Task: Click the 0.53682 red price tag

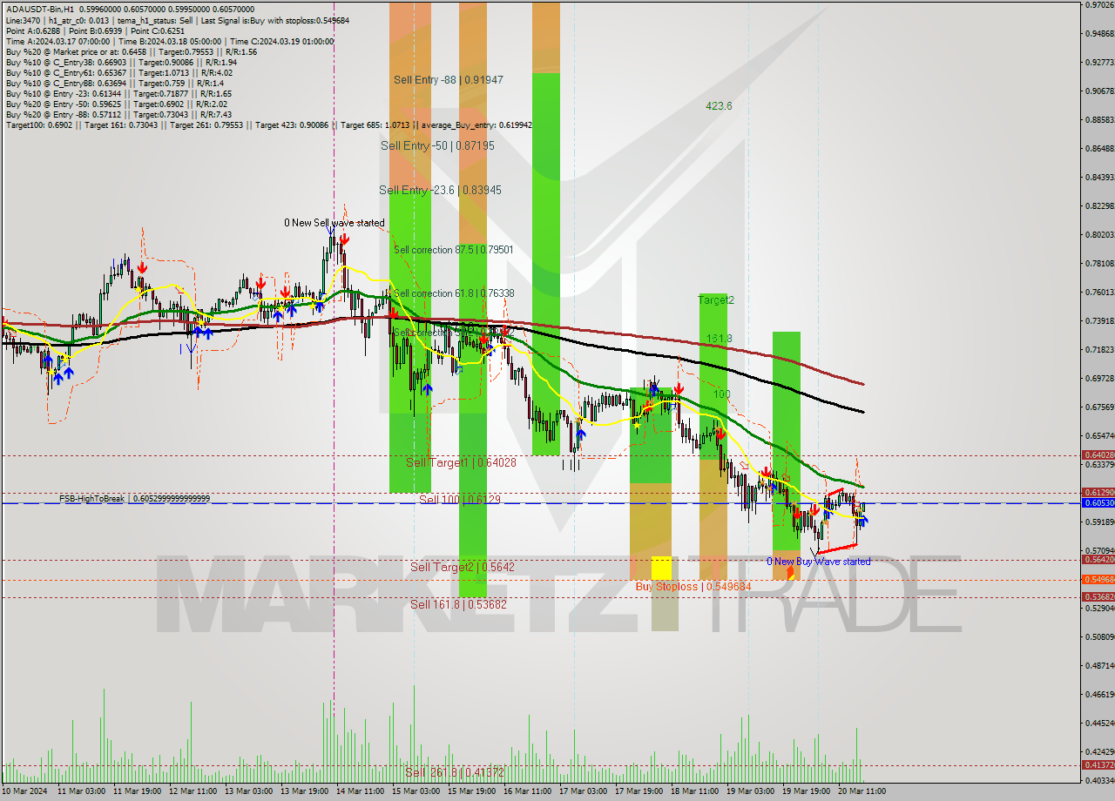Action: [1098, 596]
